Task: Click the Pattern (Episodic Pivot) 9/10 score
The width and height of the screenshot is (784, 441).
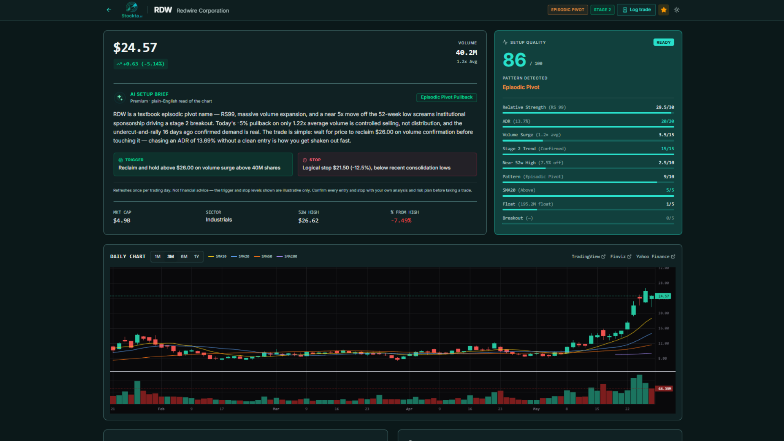Action: coord(669,177)
